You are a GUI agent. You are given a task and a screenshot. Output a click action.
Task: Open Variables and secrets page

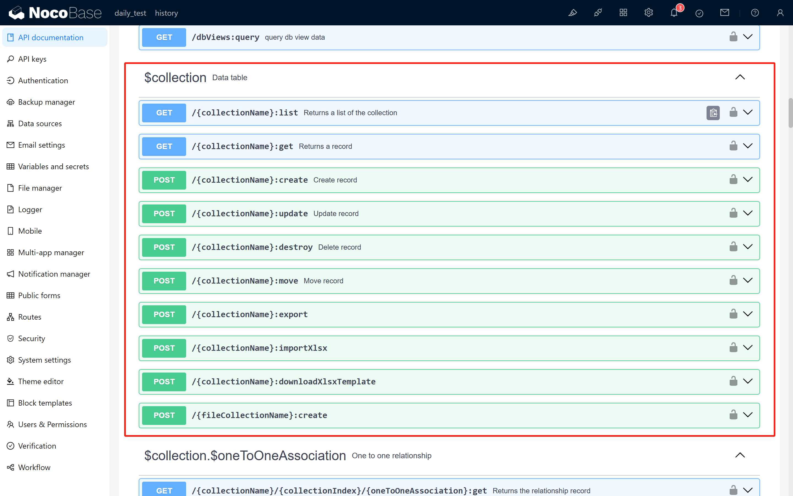tap(55, 166)
